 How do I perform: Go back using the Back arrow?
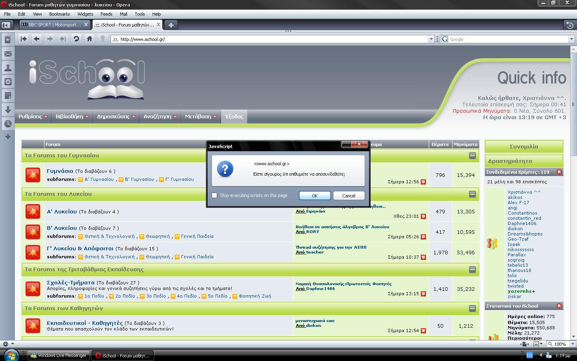click(x=36, y=39)
